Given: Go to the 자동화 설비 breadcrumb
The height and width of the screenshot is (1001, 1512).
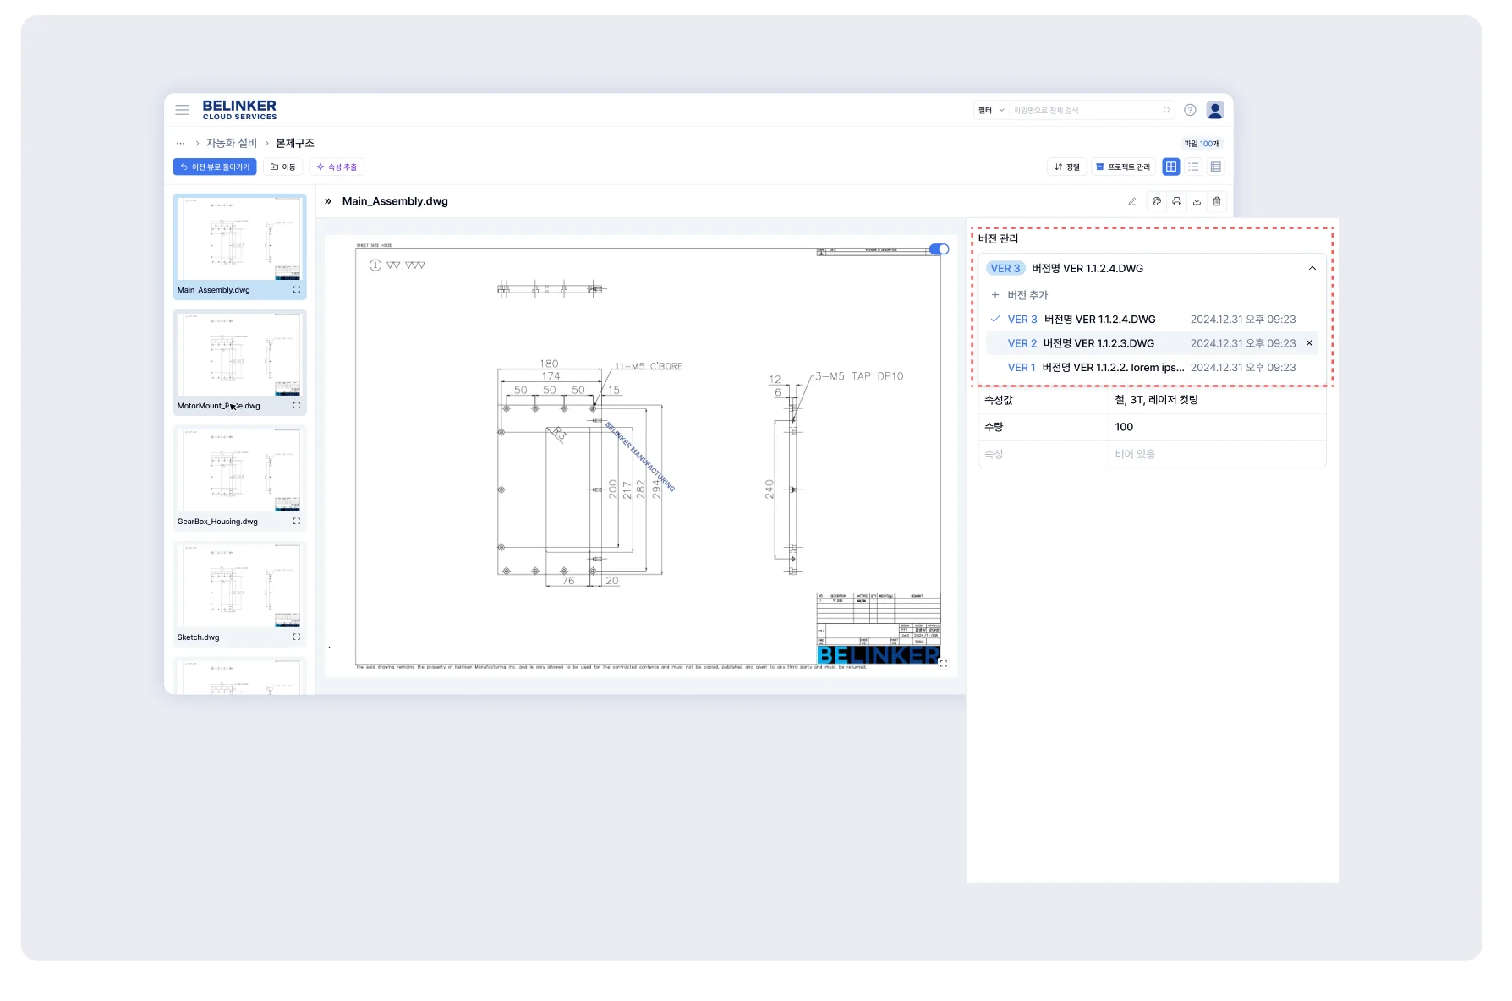Looking at the screenshot, I should [231, 143].
